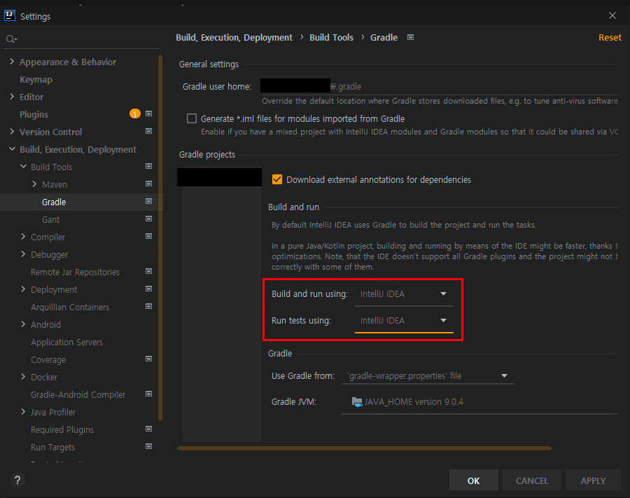Open the Run tests using dropdown
630x498 pixels.
(404, 321)
